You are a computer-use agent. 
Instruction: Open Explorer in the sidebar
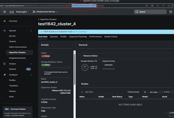pos(13,69)
